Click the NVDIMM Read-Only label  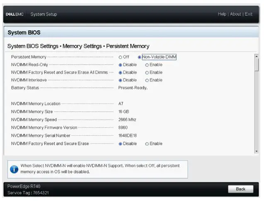pos(29,65)
